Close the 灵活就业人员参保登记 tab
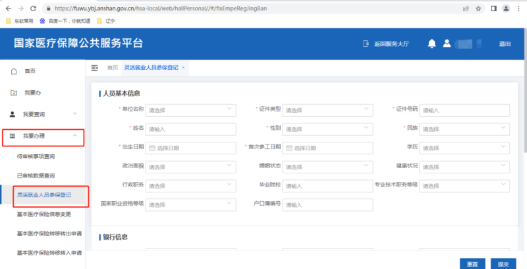The width and height of the screenshot is (527, 269). click(183, 67)
